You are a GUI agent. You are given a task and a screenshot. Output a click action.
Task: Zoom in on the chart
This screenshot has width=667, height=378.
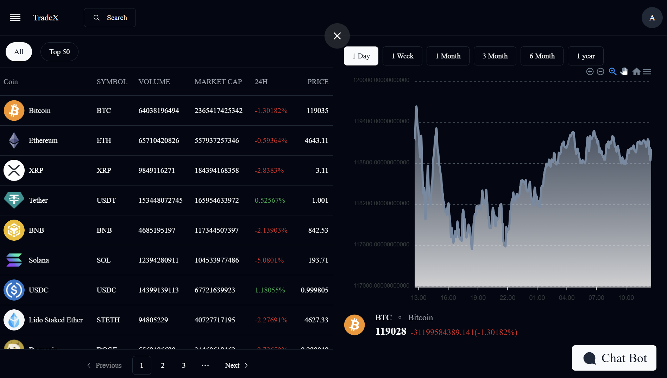[590, 71]
